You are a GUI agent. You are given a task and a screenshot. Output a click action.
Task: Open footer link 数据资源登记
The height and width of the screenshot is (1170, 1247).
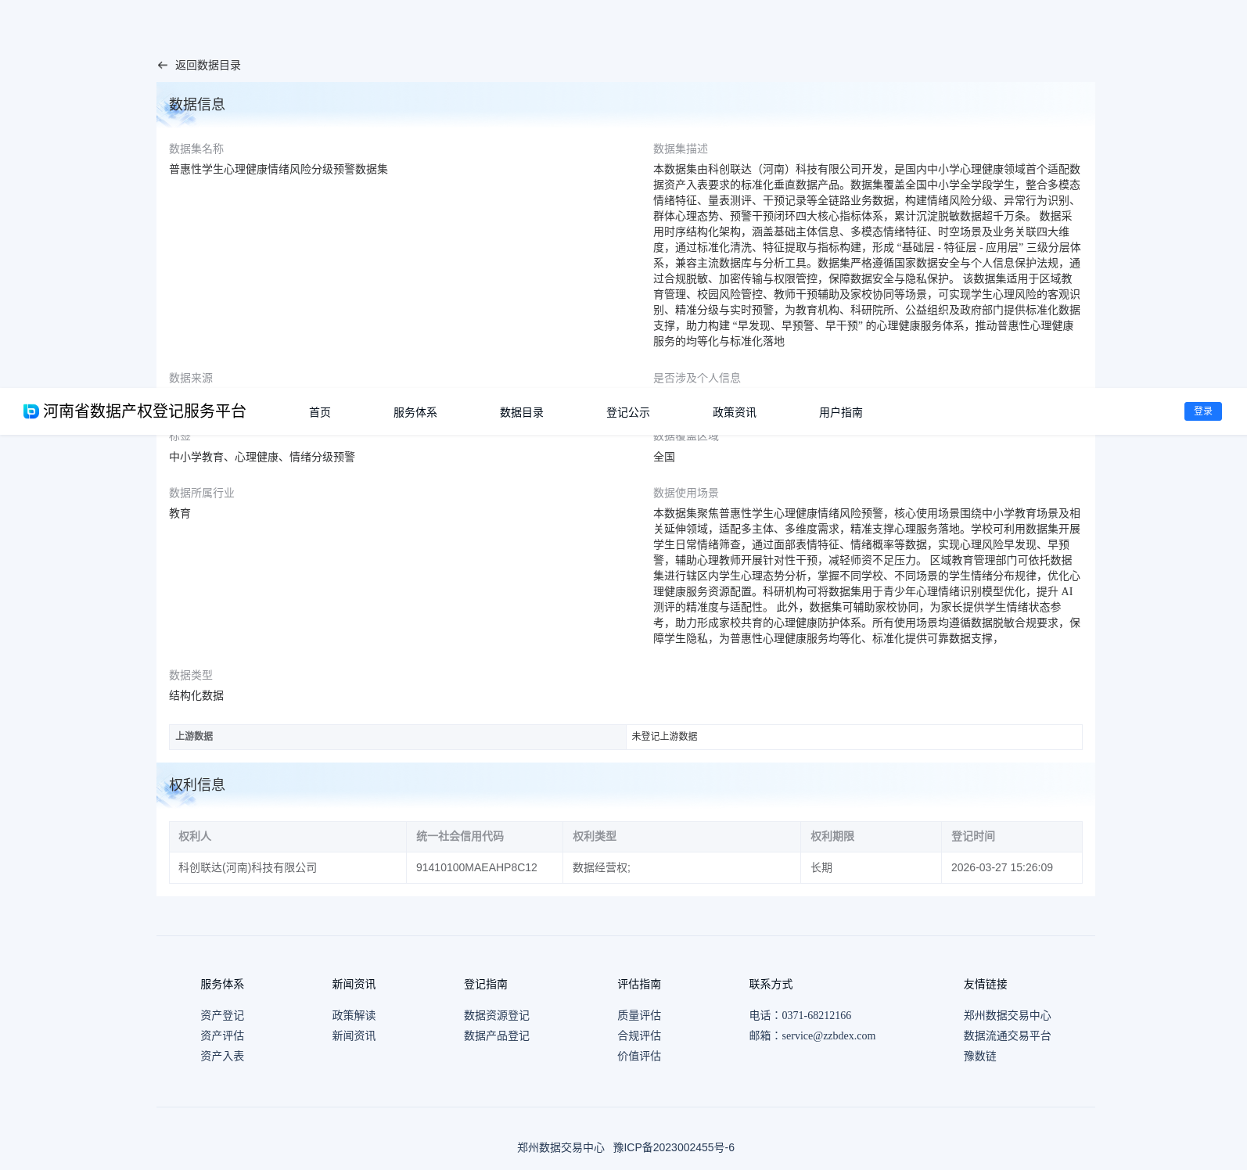click(497, 1015)
